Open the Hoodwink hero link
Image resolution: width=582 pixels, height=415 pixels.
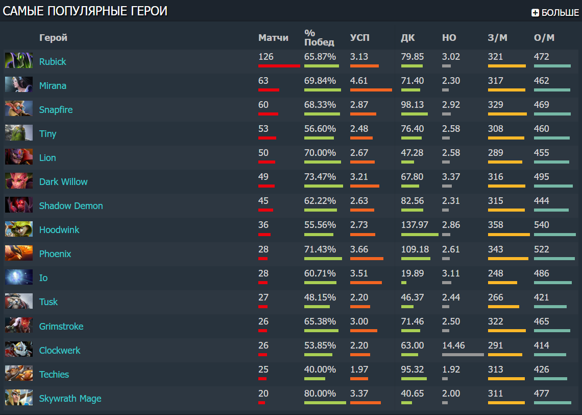click(x=59, y=230)
